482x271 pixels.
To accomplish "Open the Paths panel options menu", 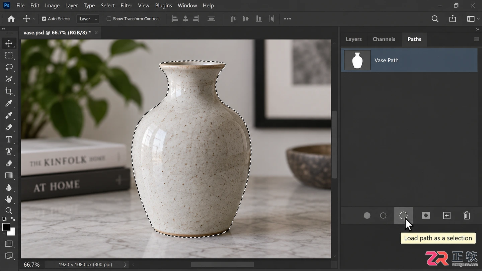I will 477,39.
